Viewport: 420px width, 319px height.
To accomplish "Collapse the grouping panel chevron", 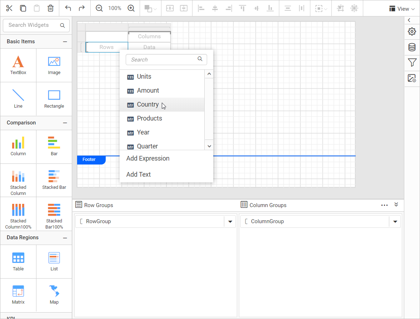I will pos(396,205).
